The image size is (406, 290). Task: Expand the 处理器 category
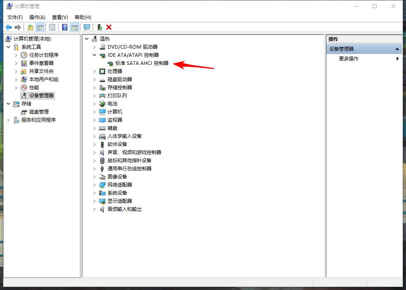94,71
